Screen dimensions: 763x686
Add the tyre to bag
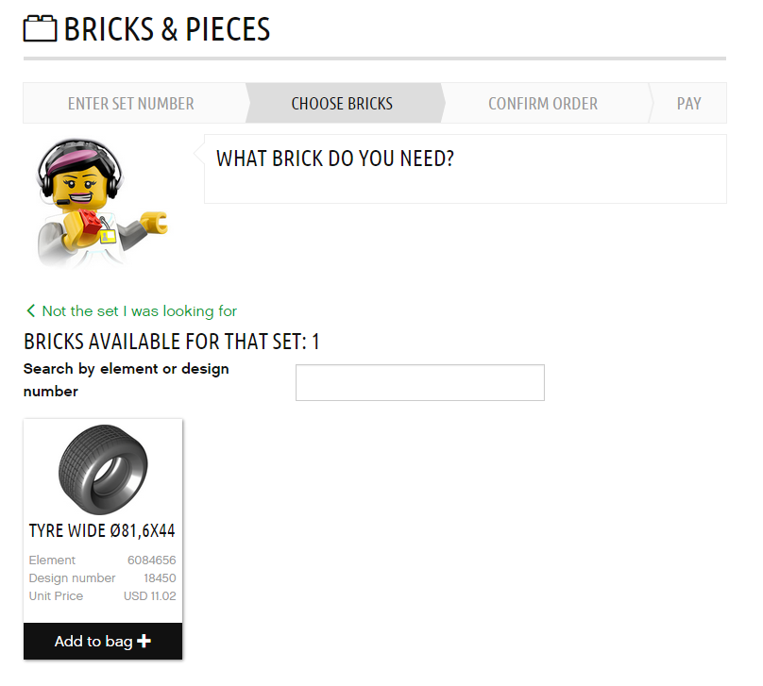[x=103, y=642]
